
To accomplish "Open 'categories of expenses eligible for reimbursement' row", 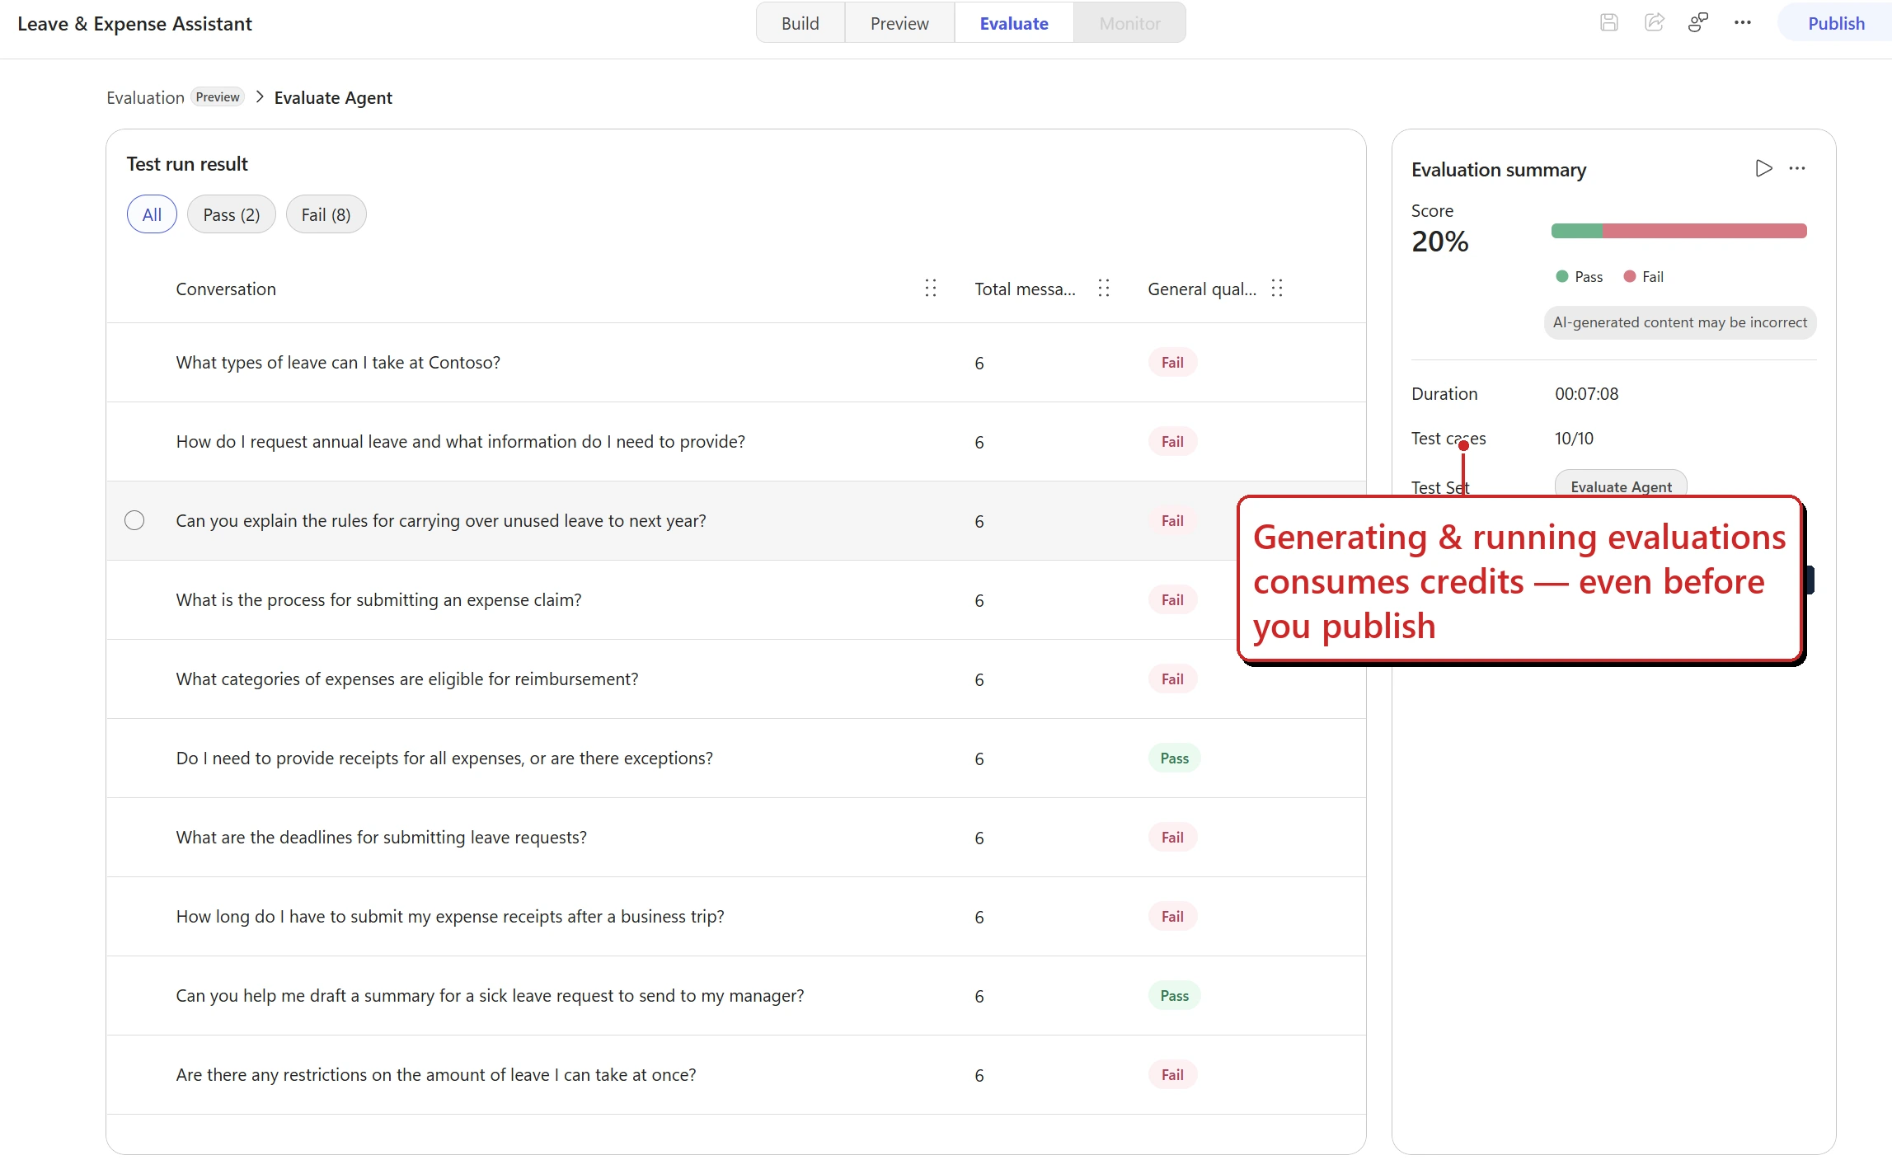I will click(735, 679).
